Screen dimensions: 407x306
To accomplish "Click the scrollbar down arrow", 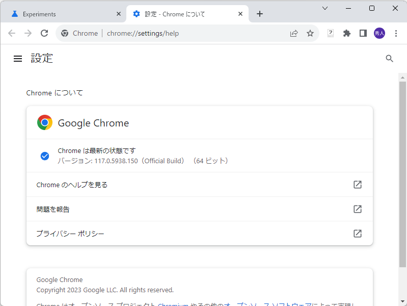I will [402, 301].
